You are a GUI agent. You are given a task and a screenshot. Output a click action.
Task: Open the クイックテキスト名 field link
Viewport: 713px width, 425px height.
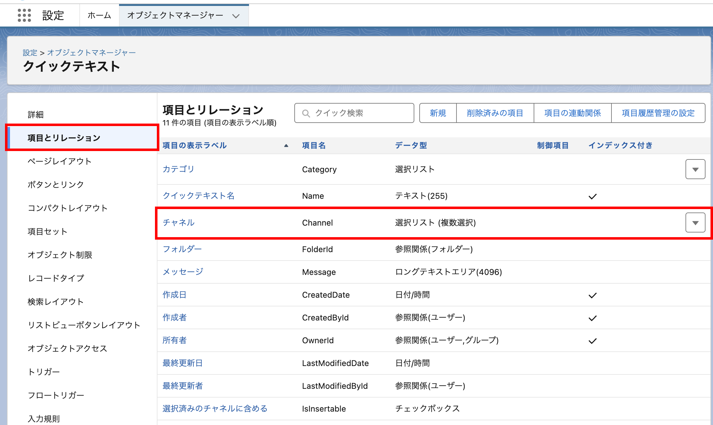pyautogui.click(x=198, y=196)
